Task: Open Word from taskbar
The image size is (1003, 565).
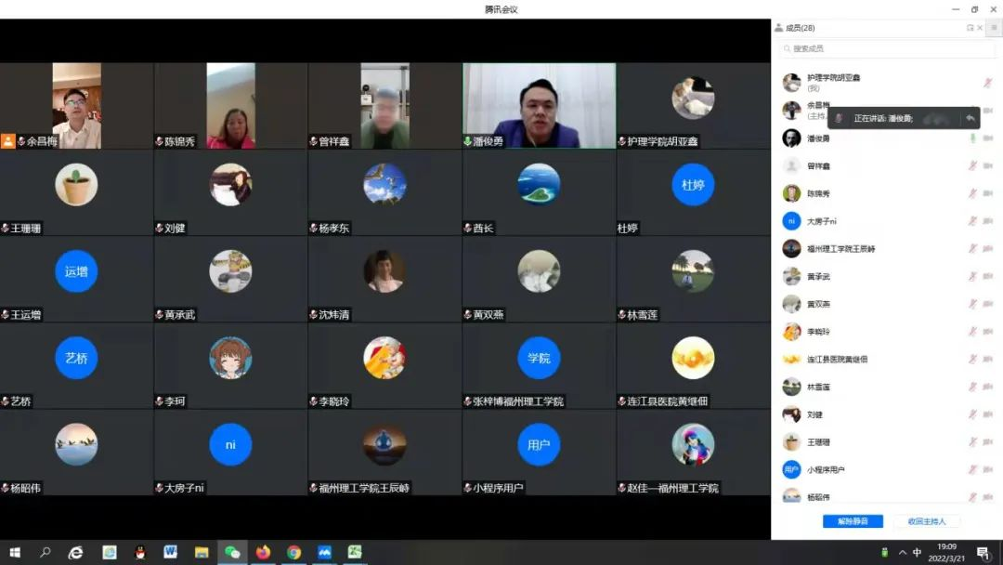Action: (170, 552)
